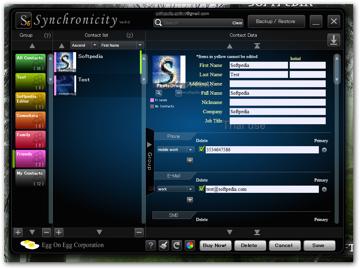Screen dimensions: 360x269
Task: Toggle the Friends group membership box under photo
Action: click(152, 100)
